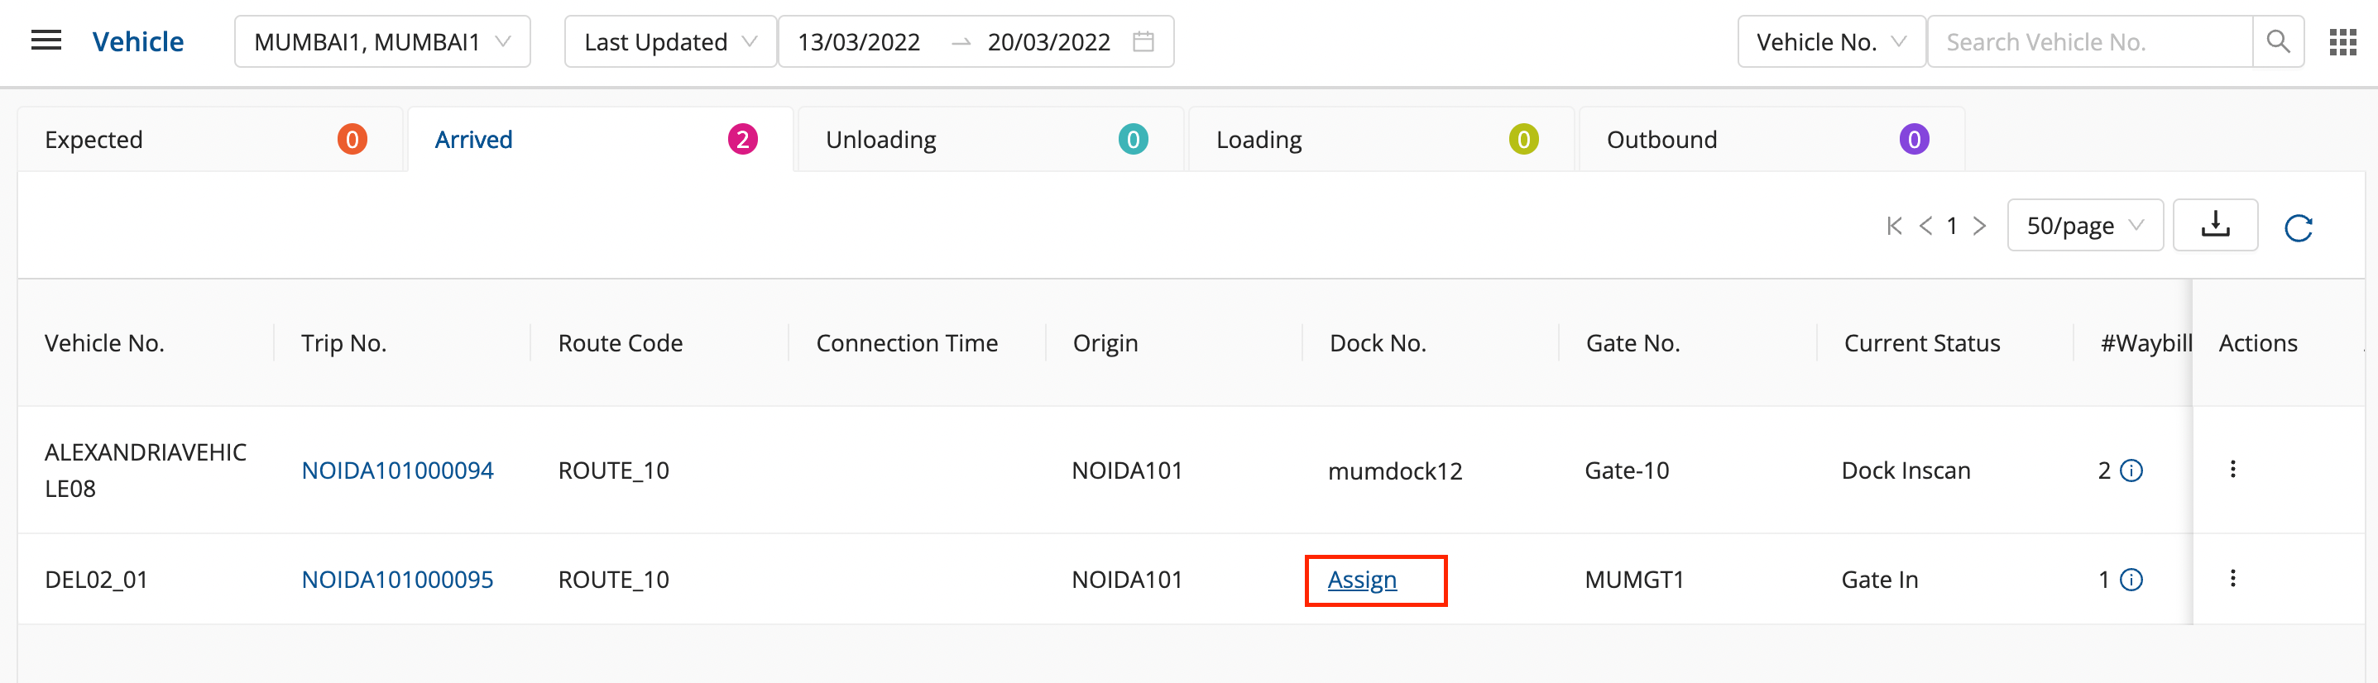
Task: Switch to the Unloading tab
Action: [x=989, y=140]
